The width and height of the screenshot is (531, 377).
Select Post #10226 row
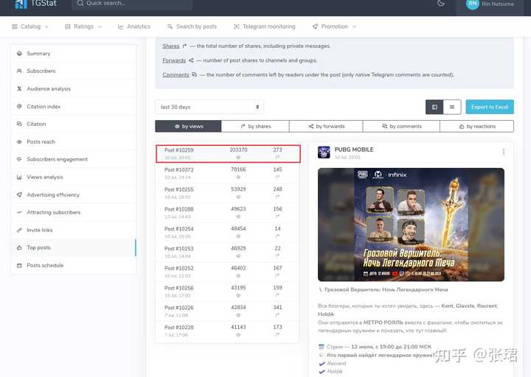point(227,311)
